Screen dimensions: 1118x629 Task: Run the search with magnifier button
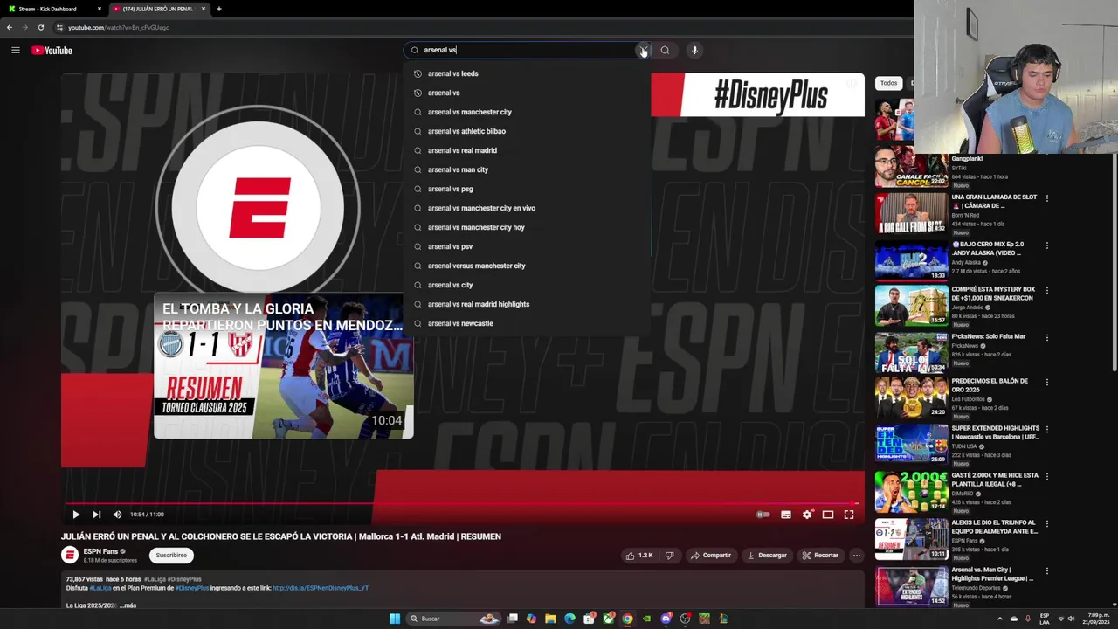click(665, 50)
